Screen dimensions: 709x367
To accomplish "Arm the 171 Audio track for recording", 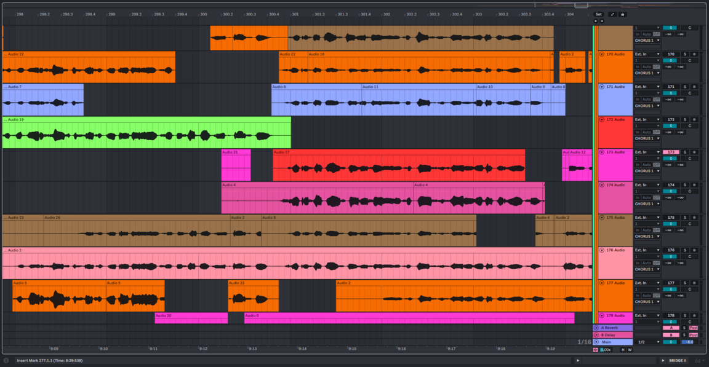I will [694, 87].
